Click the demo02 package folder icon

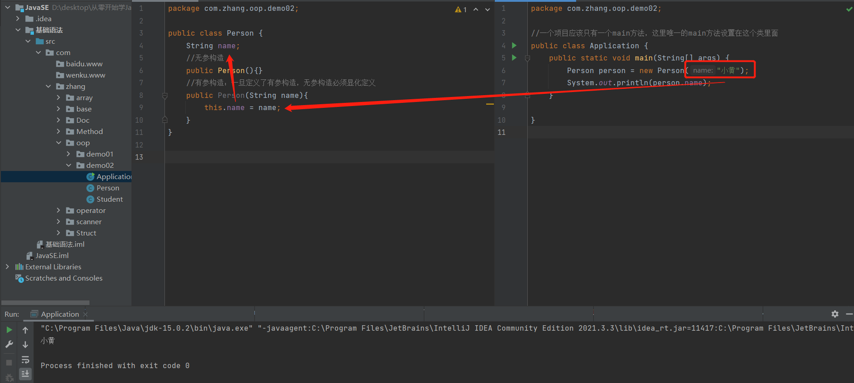80,165
